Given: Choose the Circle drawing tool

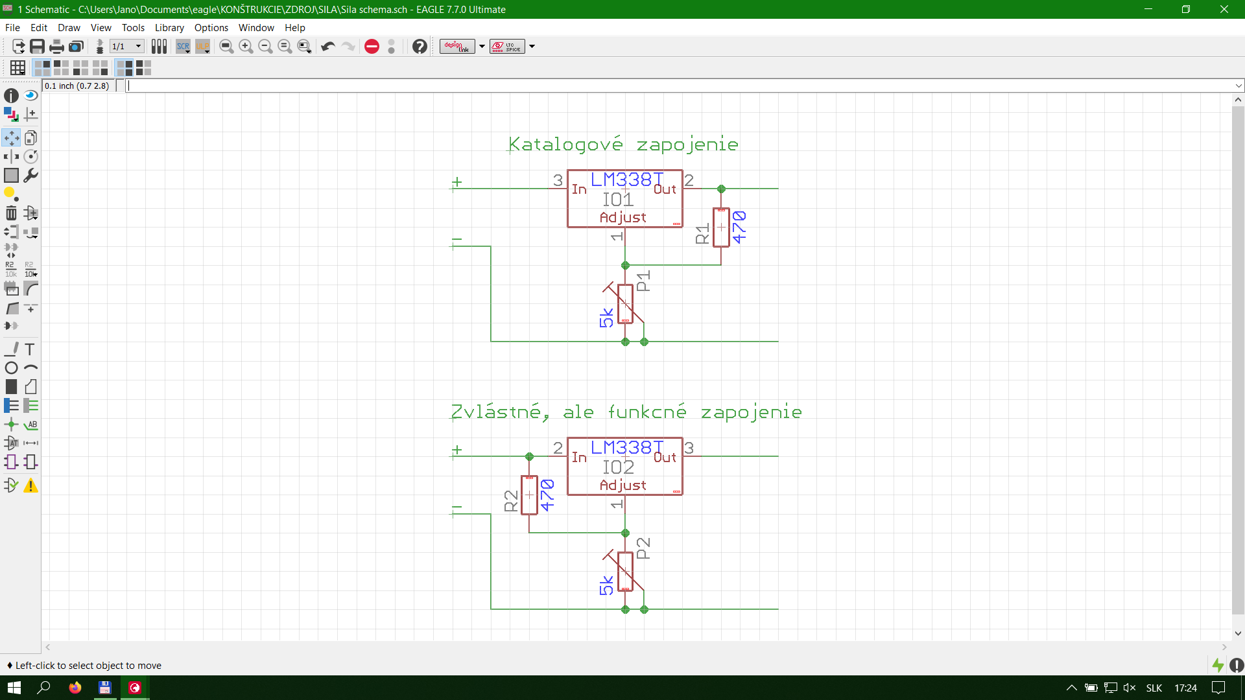Looking at the screenshot, I should point(11,368).
